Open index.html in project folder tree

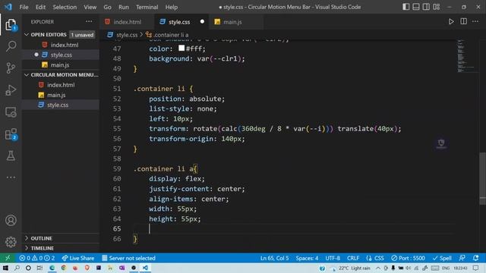tap(61, 85)
